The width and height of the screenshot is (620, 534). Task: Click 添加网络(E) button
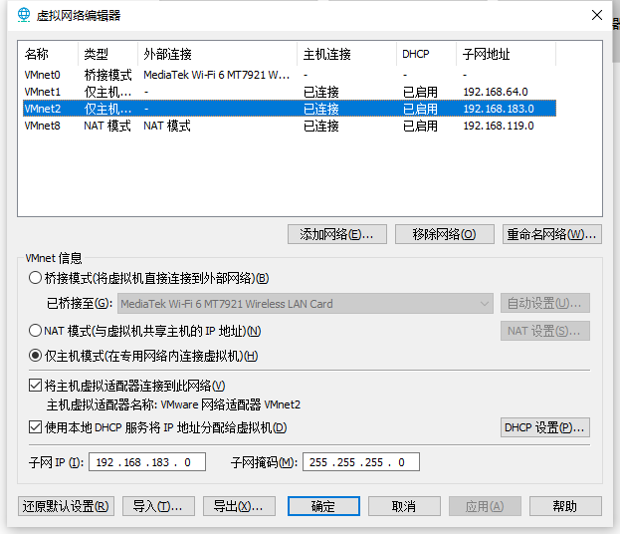coord(337,234)
